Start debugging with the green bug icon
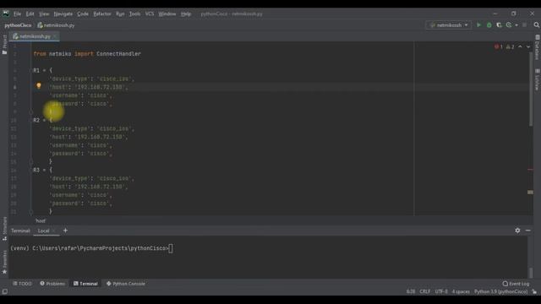541x304 pixels. click(489, 25)
